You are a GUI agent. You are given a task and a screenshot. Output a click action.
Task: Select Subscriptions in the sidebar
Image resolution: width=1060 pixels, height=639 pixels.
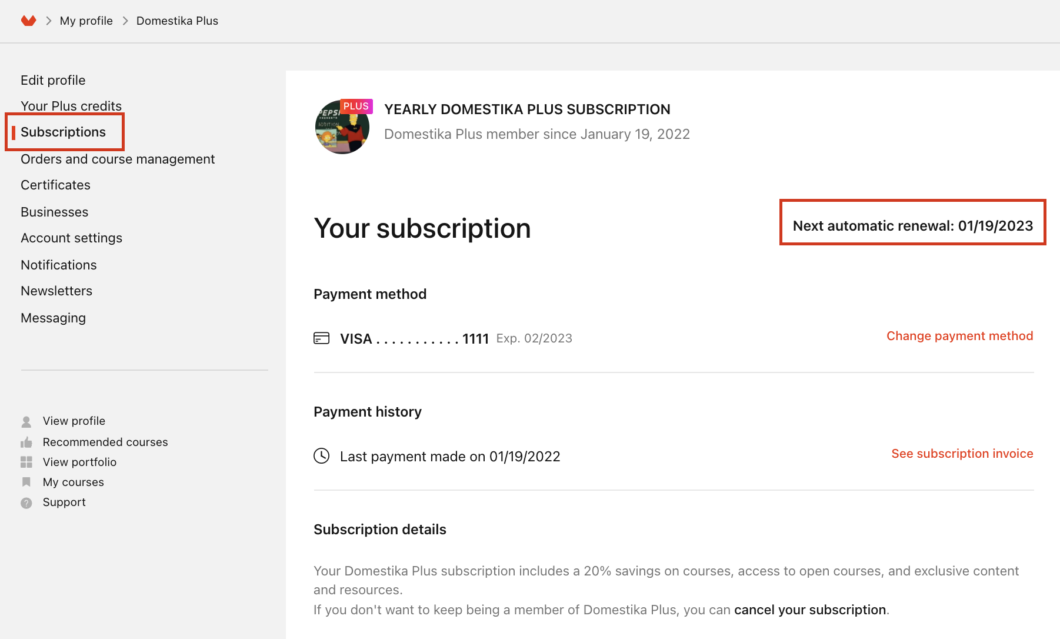(x=63, y=132)
